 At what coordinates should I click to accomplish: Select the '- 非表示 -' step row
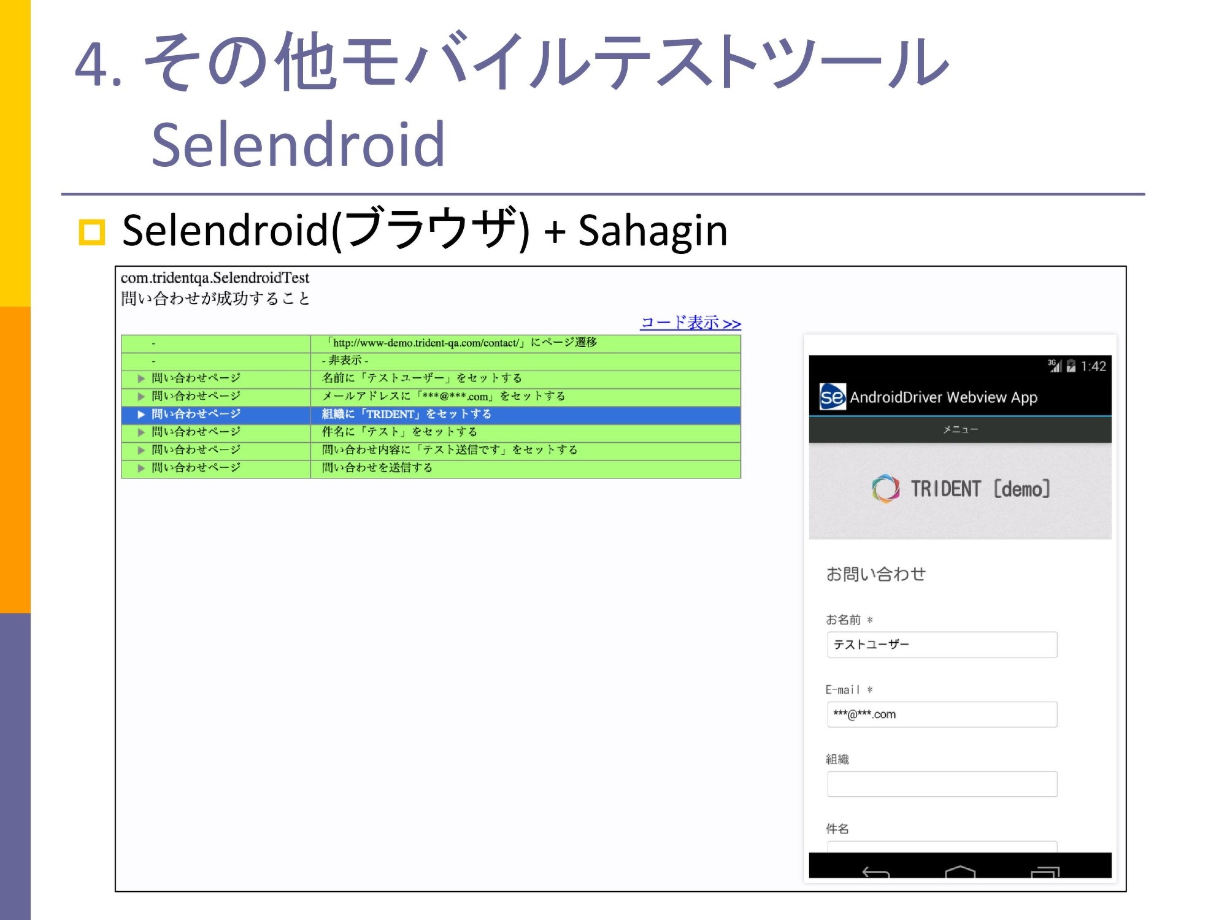pos(345,361)
